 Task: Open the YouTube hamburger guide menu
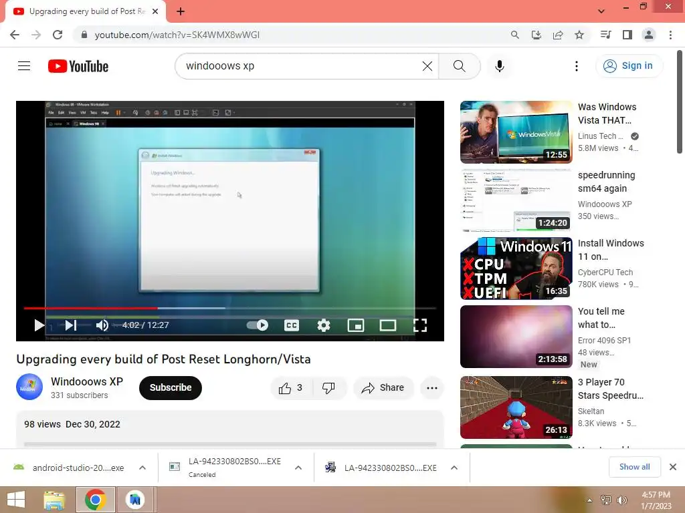coord(24,66)
